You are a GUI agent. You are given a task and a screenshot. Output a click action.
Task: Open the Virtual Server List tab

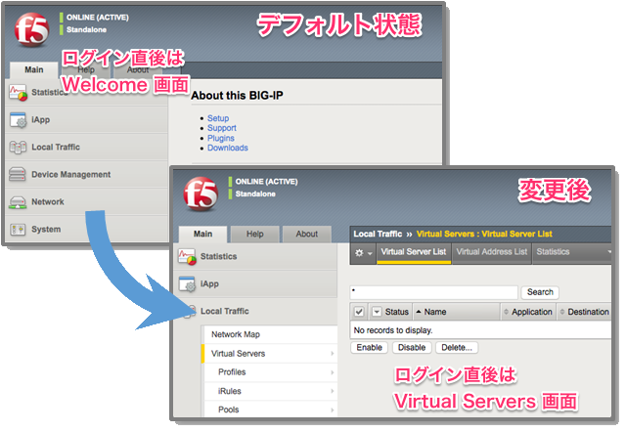[x=413, y=252]
